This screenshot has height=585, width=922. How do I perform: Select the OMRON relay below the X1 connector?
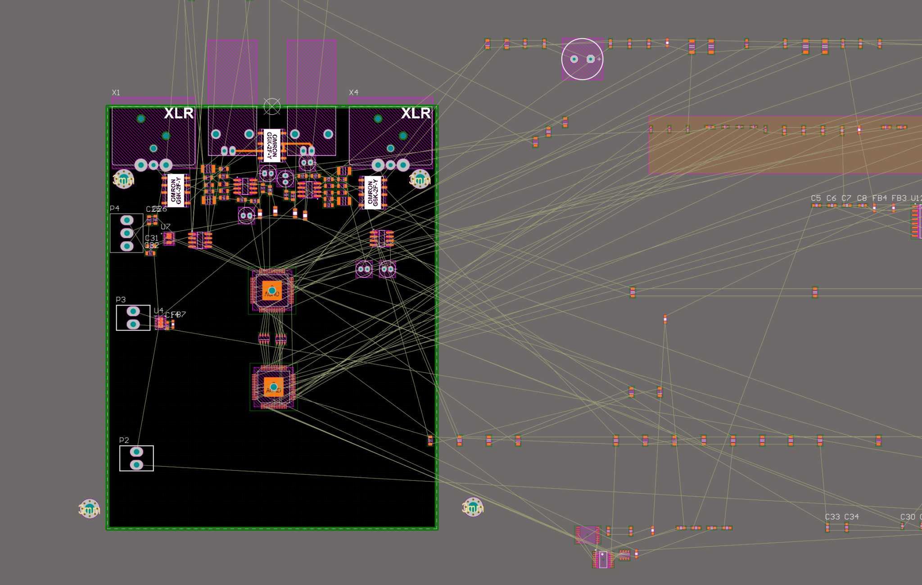[x=176, y=191]
